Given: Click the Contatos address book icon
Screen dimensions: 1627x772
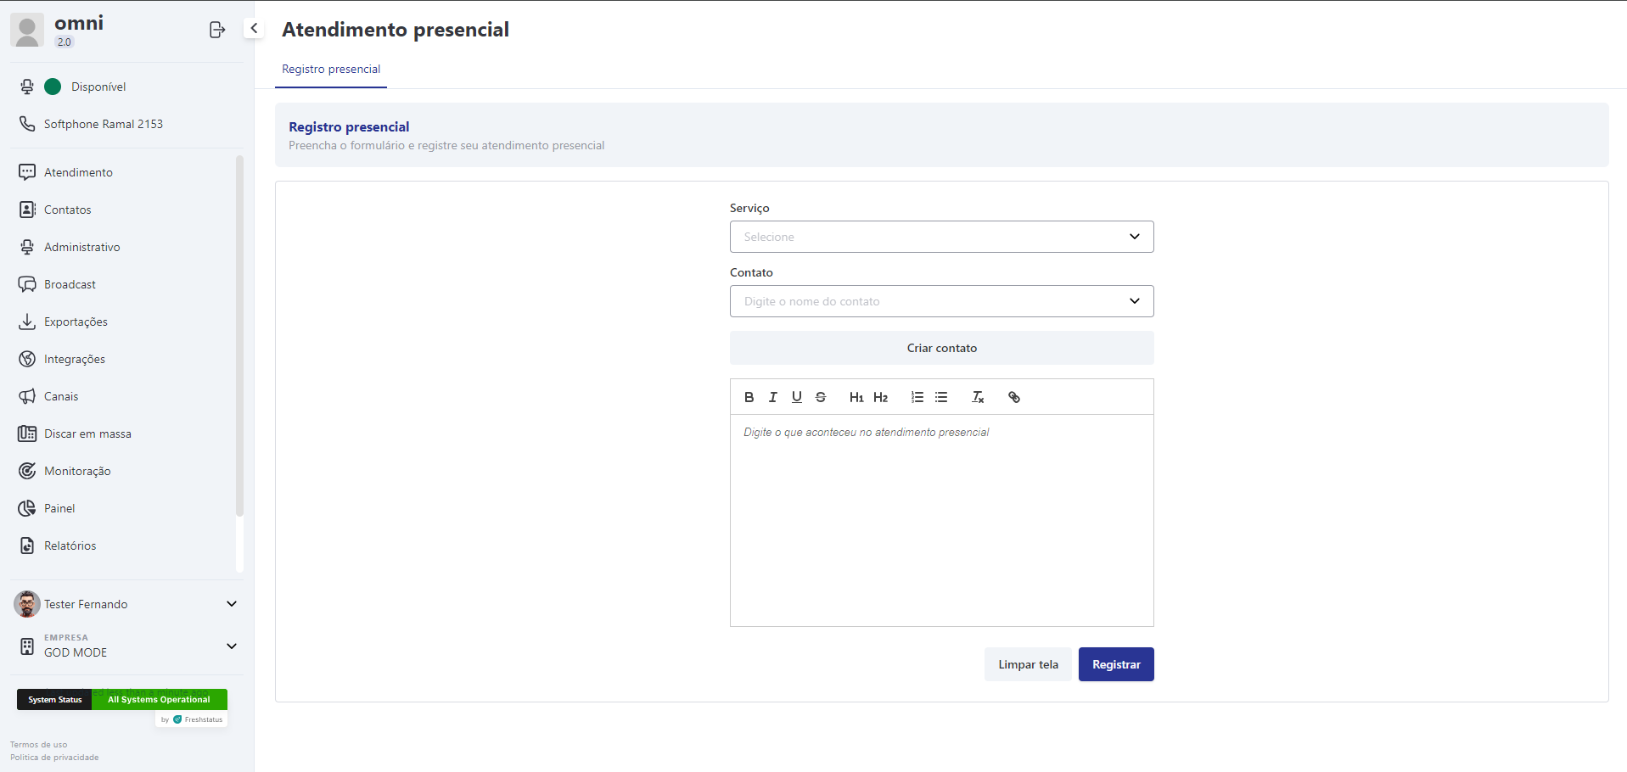Looking at the screenshot, I should [x=27, y=210].
